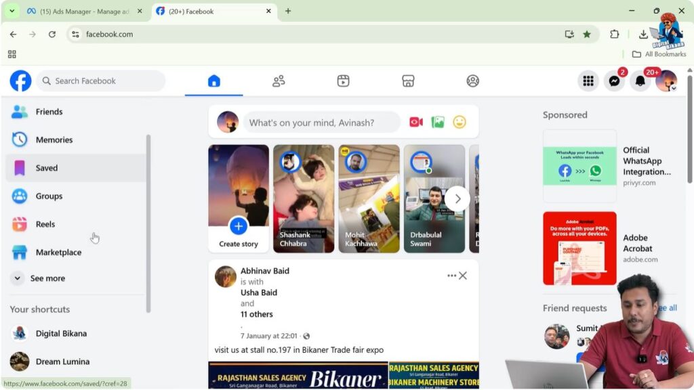Image resolution: width=694 pixels, height=390 pixels.
Task: Open the Menu grid icon
Action: point(588,80)
